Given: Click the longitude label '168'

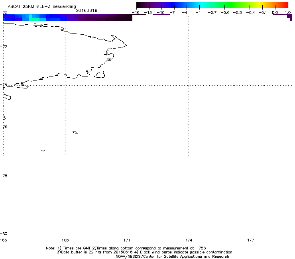Looking at the screenshot, I should coord(65,240).
